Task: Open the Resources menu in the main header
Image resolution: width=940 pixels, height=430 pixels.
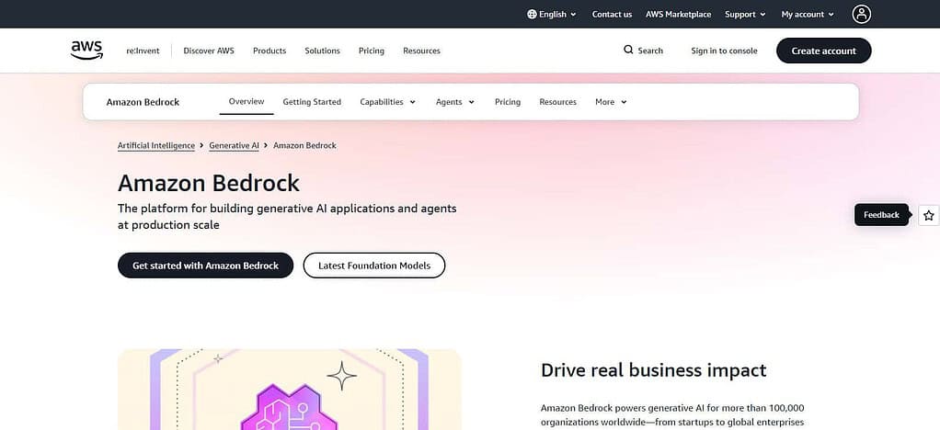Action: [x=421, y=51]
